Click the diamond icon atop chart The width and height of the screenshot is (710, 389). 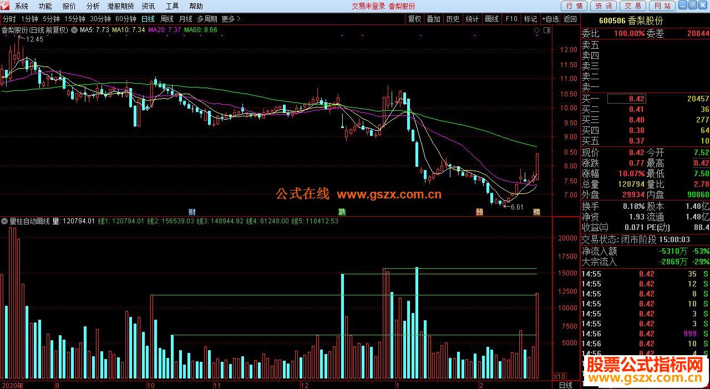tap(536, 30)
